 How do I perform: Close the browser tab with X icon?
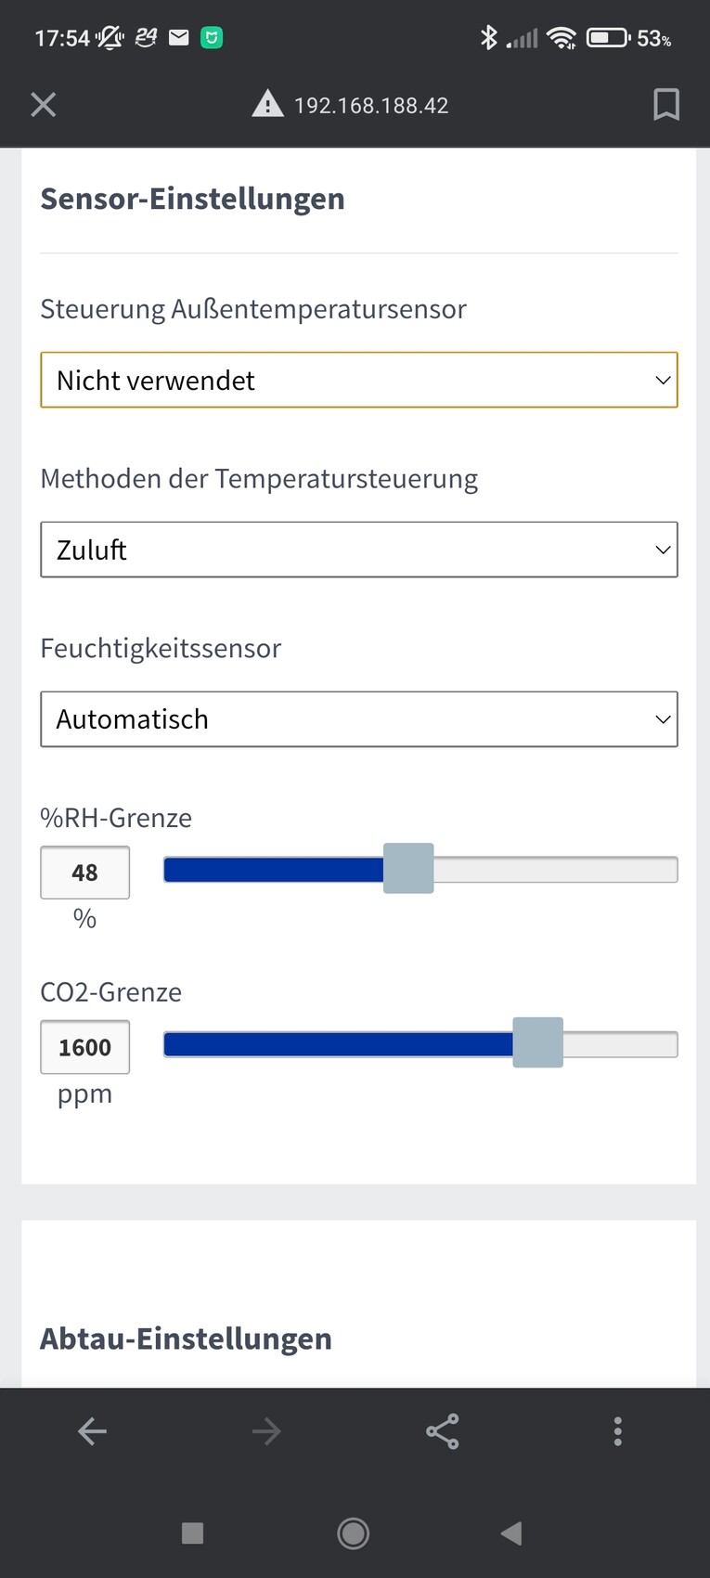[x=44, y=105]
